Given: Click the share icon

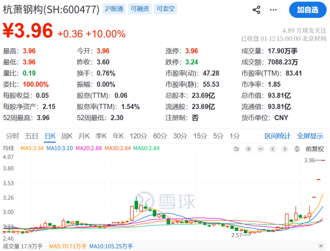Looking at the screenshot, I should [256, 9].
